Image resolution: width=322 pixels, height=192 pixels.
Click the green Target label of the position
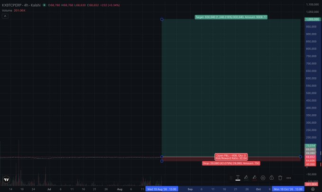[231, 17]
